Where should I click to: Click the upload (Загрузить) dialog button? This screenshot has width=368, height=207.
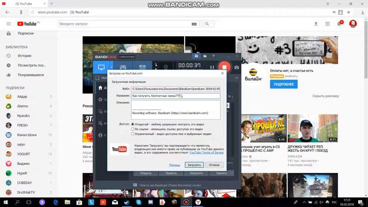coord(194,165)
